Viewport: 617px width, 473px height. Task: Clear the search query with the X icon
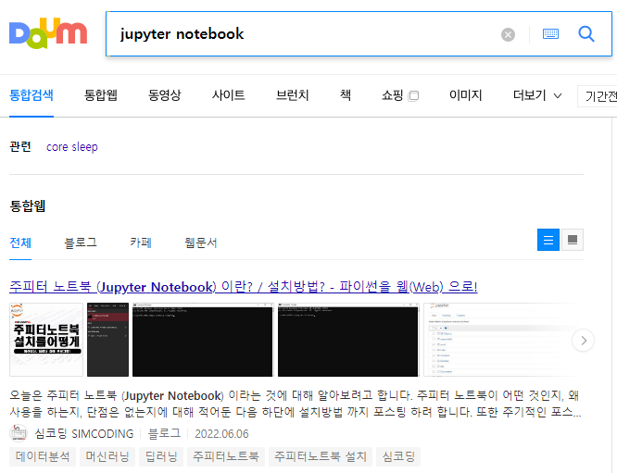click(508, 34)
